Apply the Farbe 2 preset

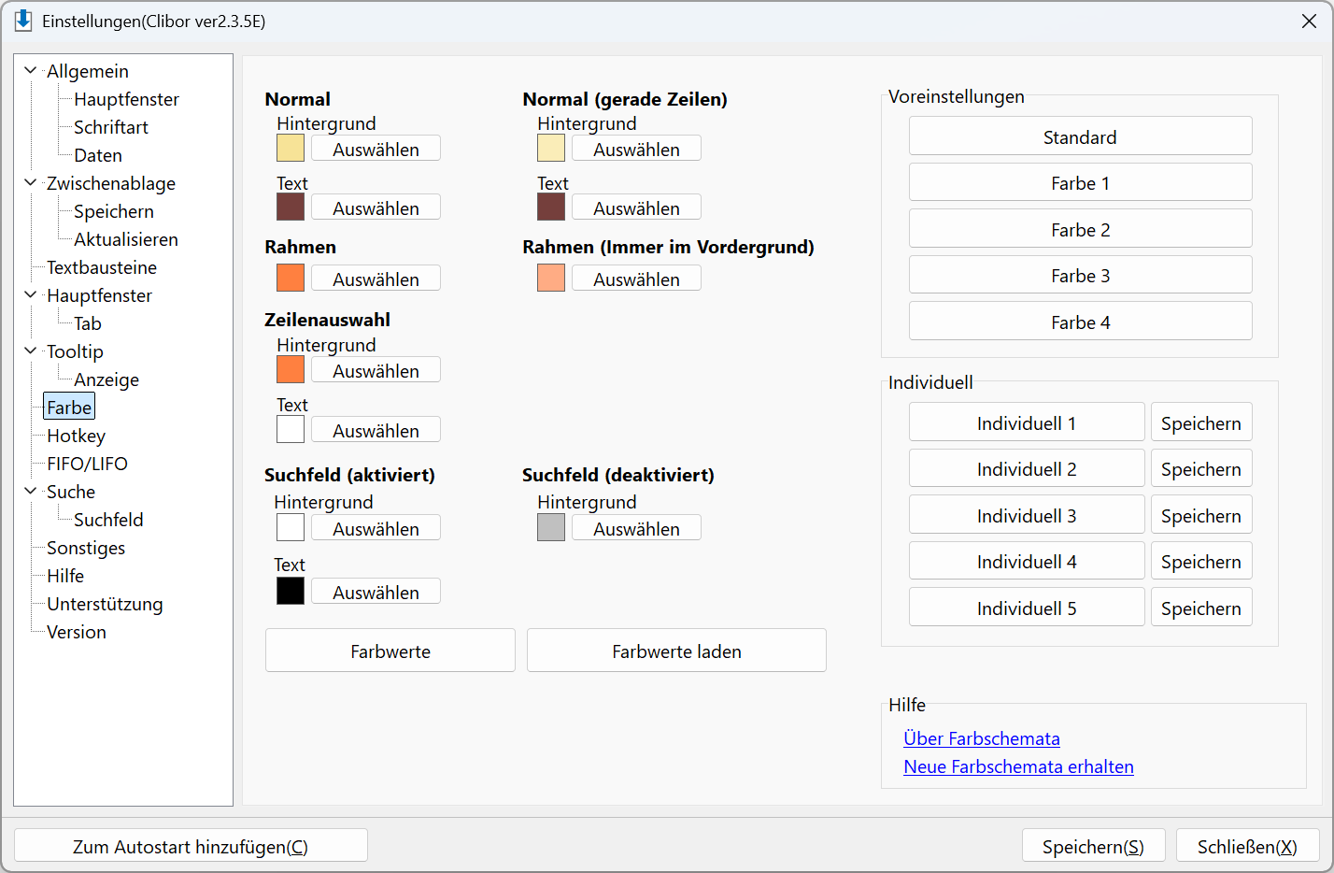coord(1080,229)
